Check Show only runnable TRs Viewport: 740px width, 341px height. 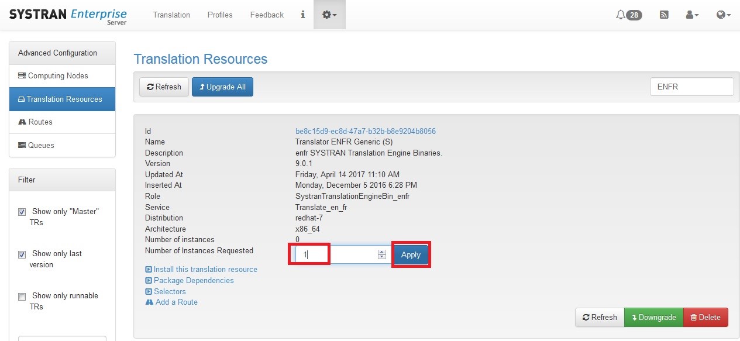coord(22,297)
